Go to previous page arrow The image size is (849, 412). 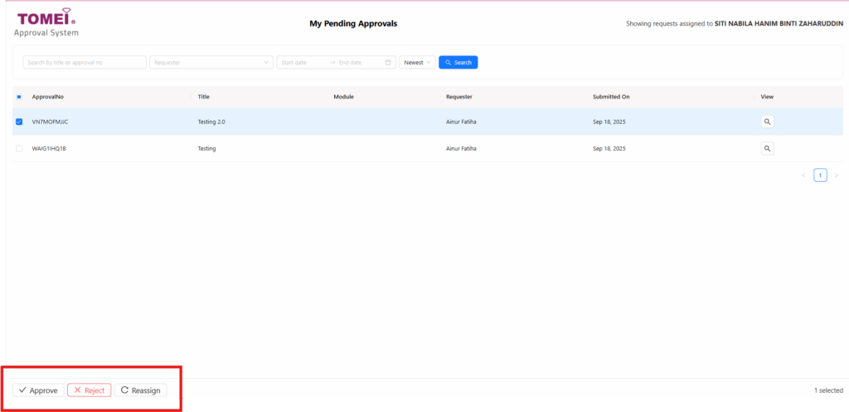click(803, 175)
